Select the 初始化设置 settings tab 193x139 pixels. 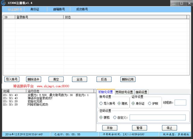point(106,92)
